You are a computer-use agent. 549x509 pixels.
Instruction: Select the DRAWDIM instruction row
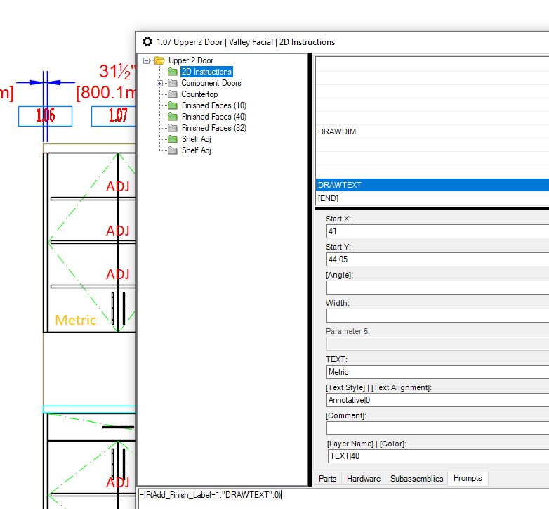click(421, 131)
